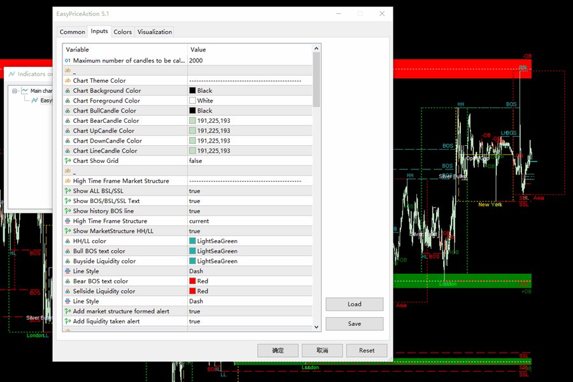The height and width of the screenshot is (382, 573).
Task: Click the Reset button
Action: click(367, 350)
